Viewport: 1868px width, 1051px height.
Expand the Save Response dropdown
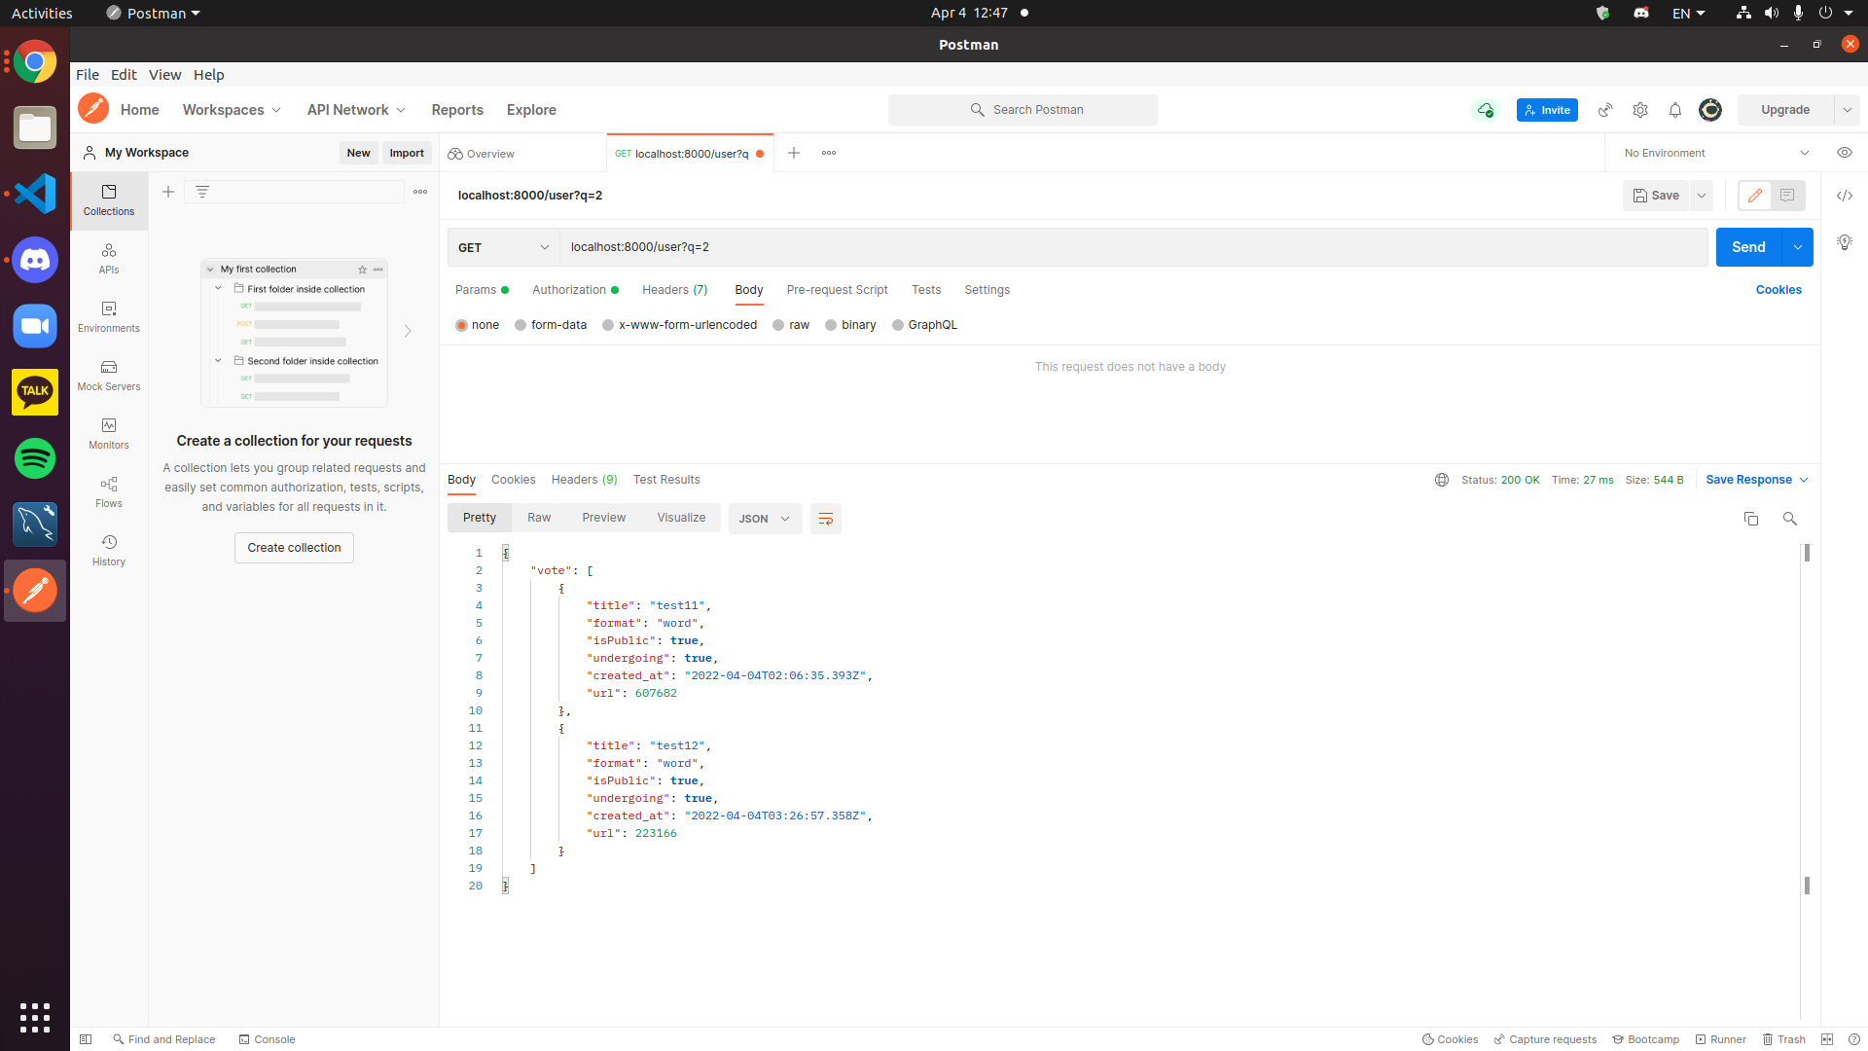click(x=1804, y=480)
